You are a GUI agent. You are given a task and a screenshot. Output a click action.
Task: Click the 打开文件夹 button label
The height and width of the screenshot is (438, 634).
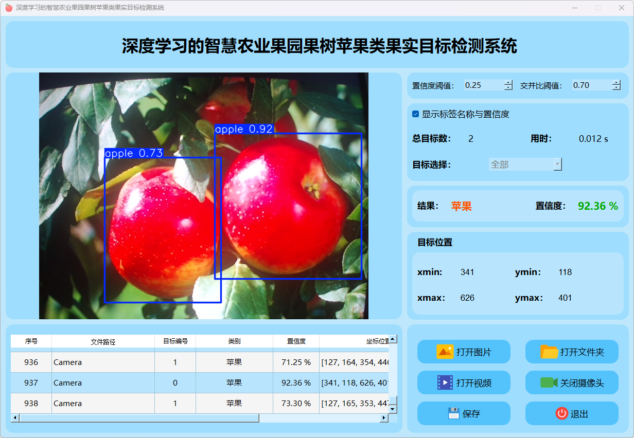click(x=582, y=352)
